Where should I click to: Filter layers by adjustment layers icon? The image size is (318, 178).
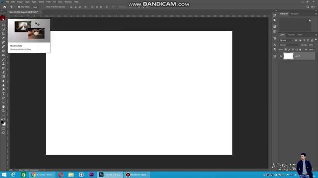point(300,41)
